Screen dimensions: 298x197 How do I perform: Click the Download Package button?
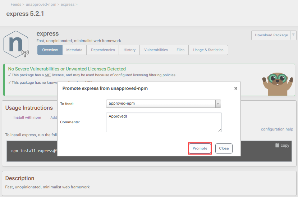(x=271, y=35)
